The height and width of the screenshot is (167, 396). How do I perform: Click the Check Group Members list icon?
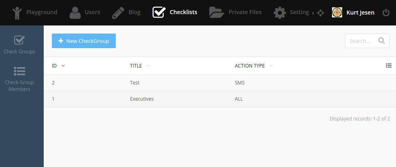coord(19,72)
